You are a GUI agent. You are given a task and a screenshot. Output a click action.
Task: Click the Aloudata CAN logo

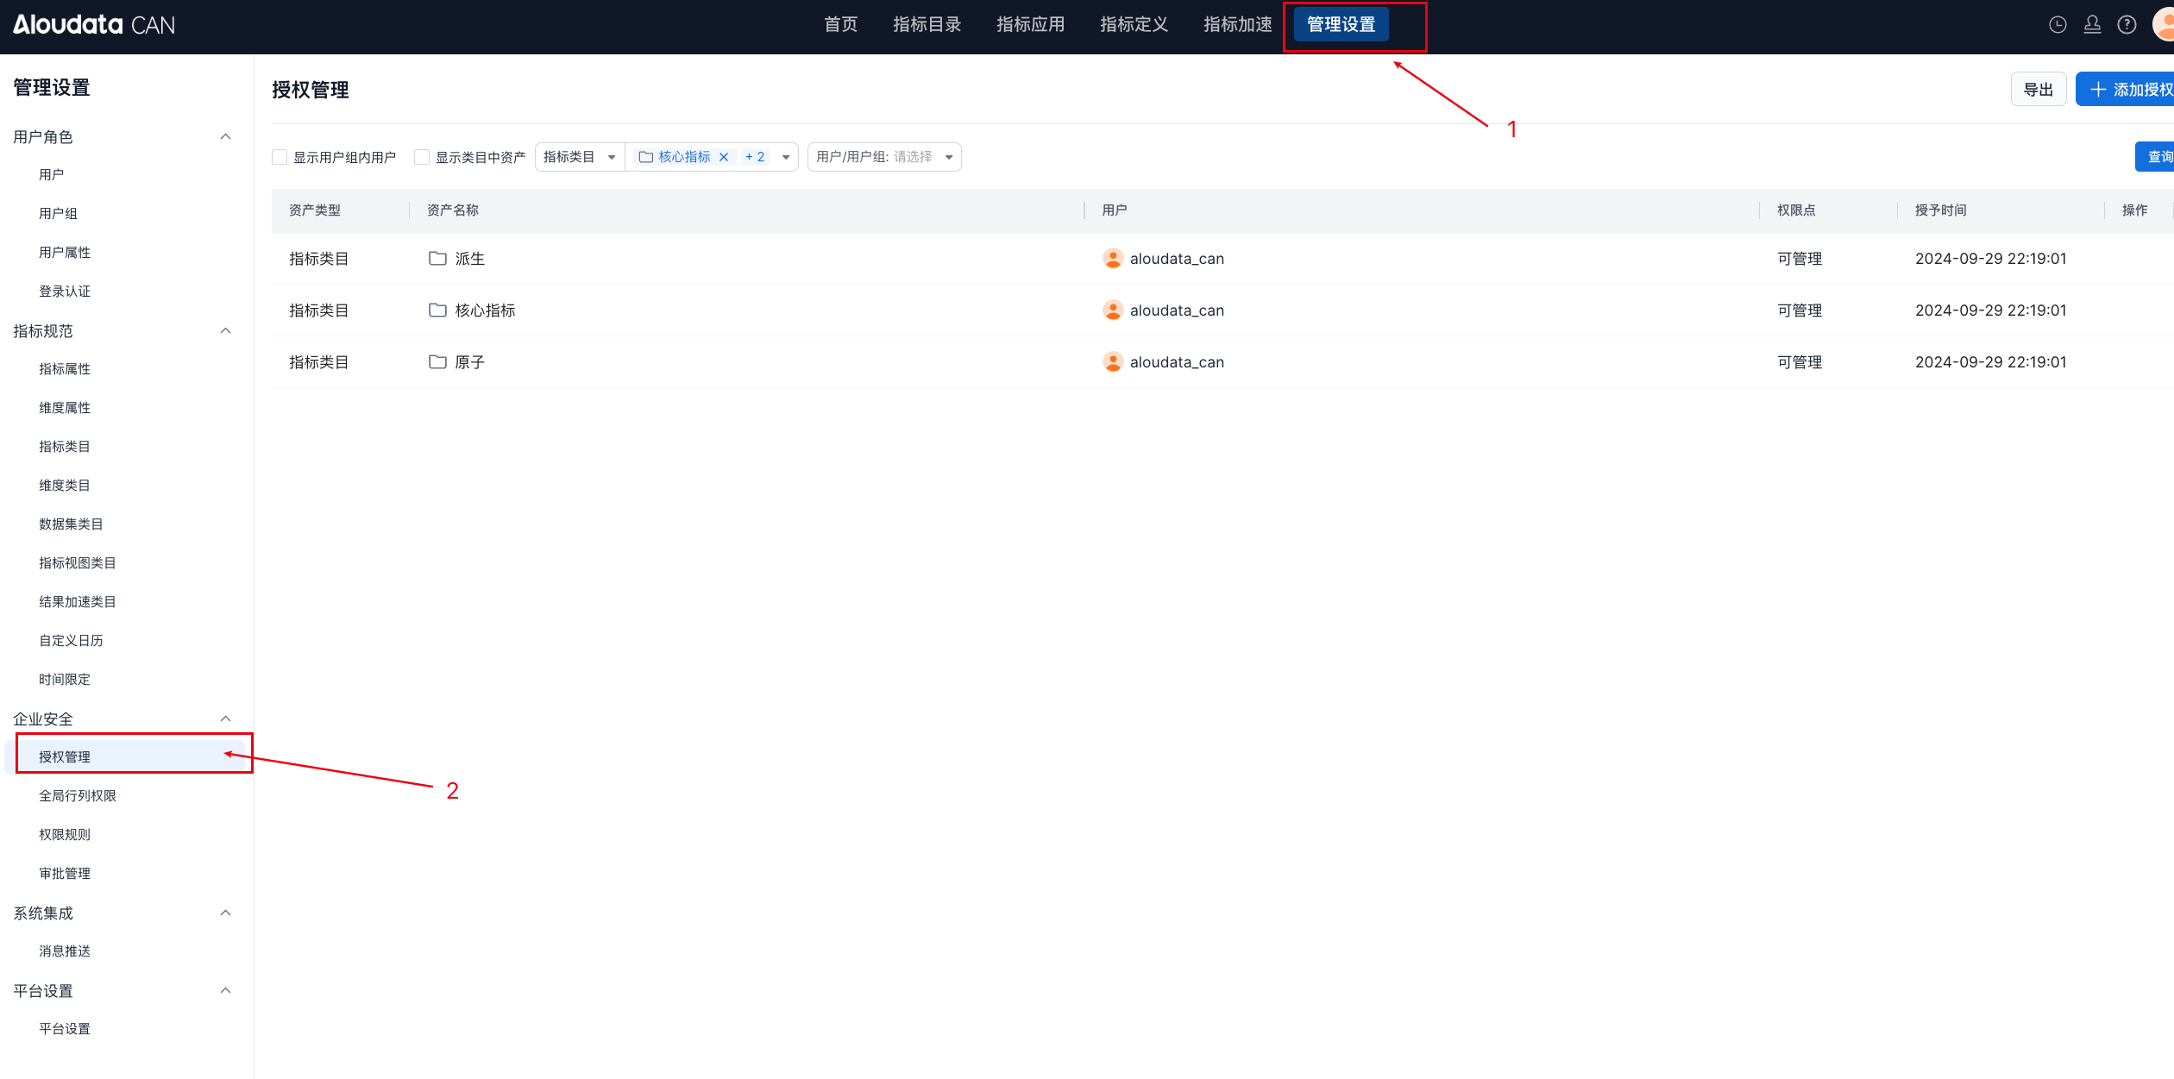point(94,25)
